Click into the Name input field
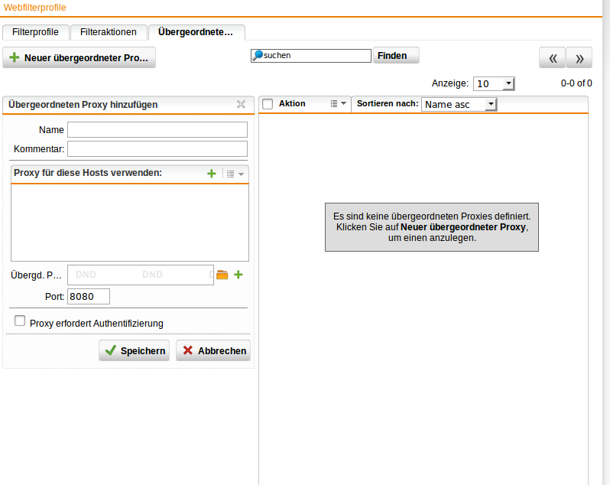 coord(157,129)
